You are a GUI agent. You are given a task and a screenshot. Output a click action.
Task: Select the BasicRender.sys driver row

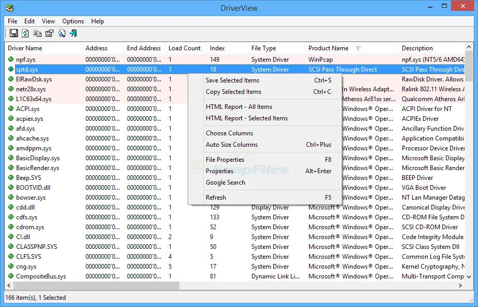coord(235,168)
